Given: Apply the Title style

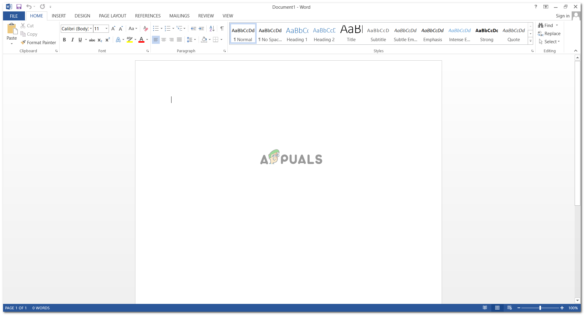Looking at the screenshot, I should point(351,34).
